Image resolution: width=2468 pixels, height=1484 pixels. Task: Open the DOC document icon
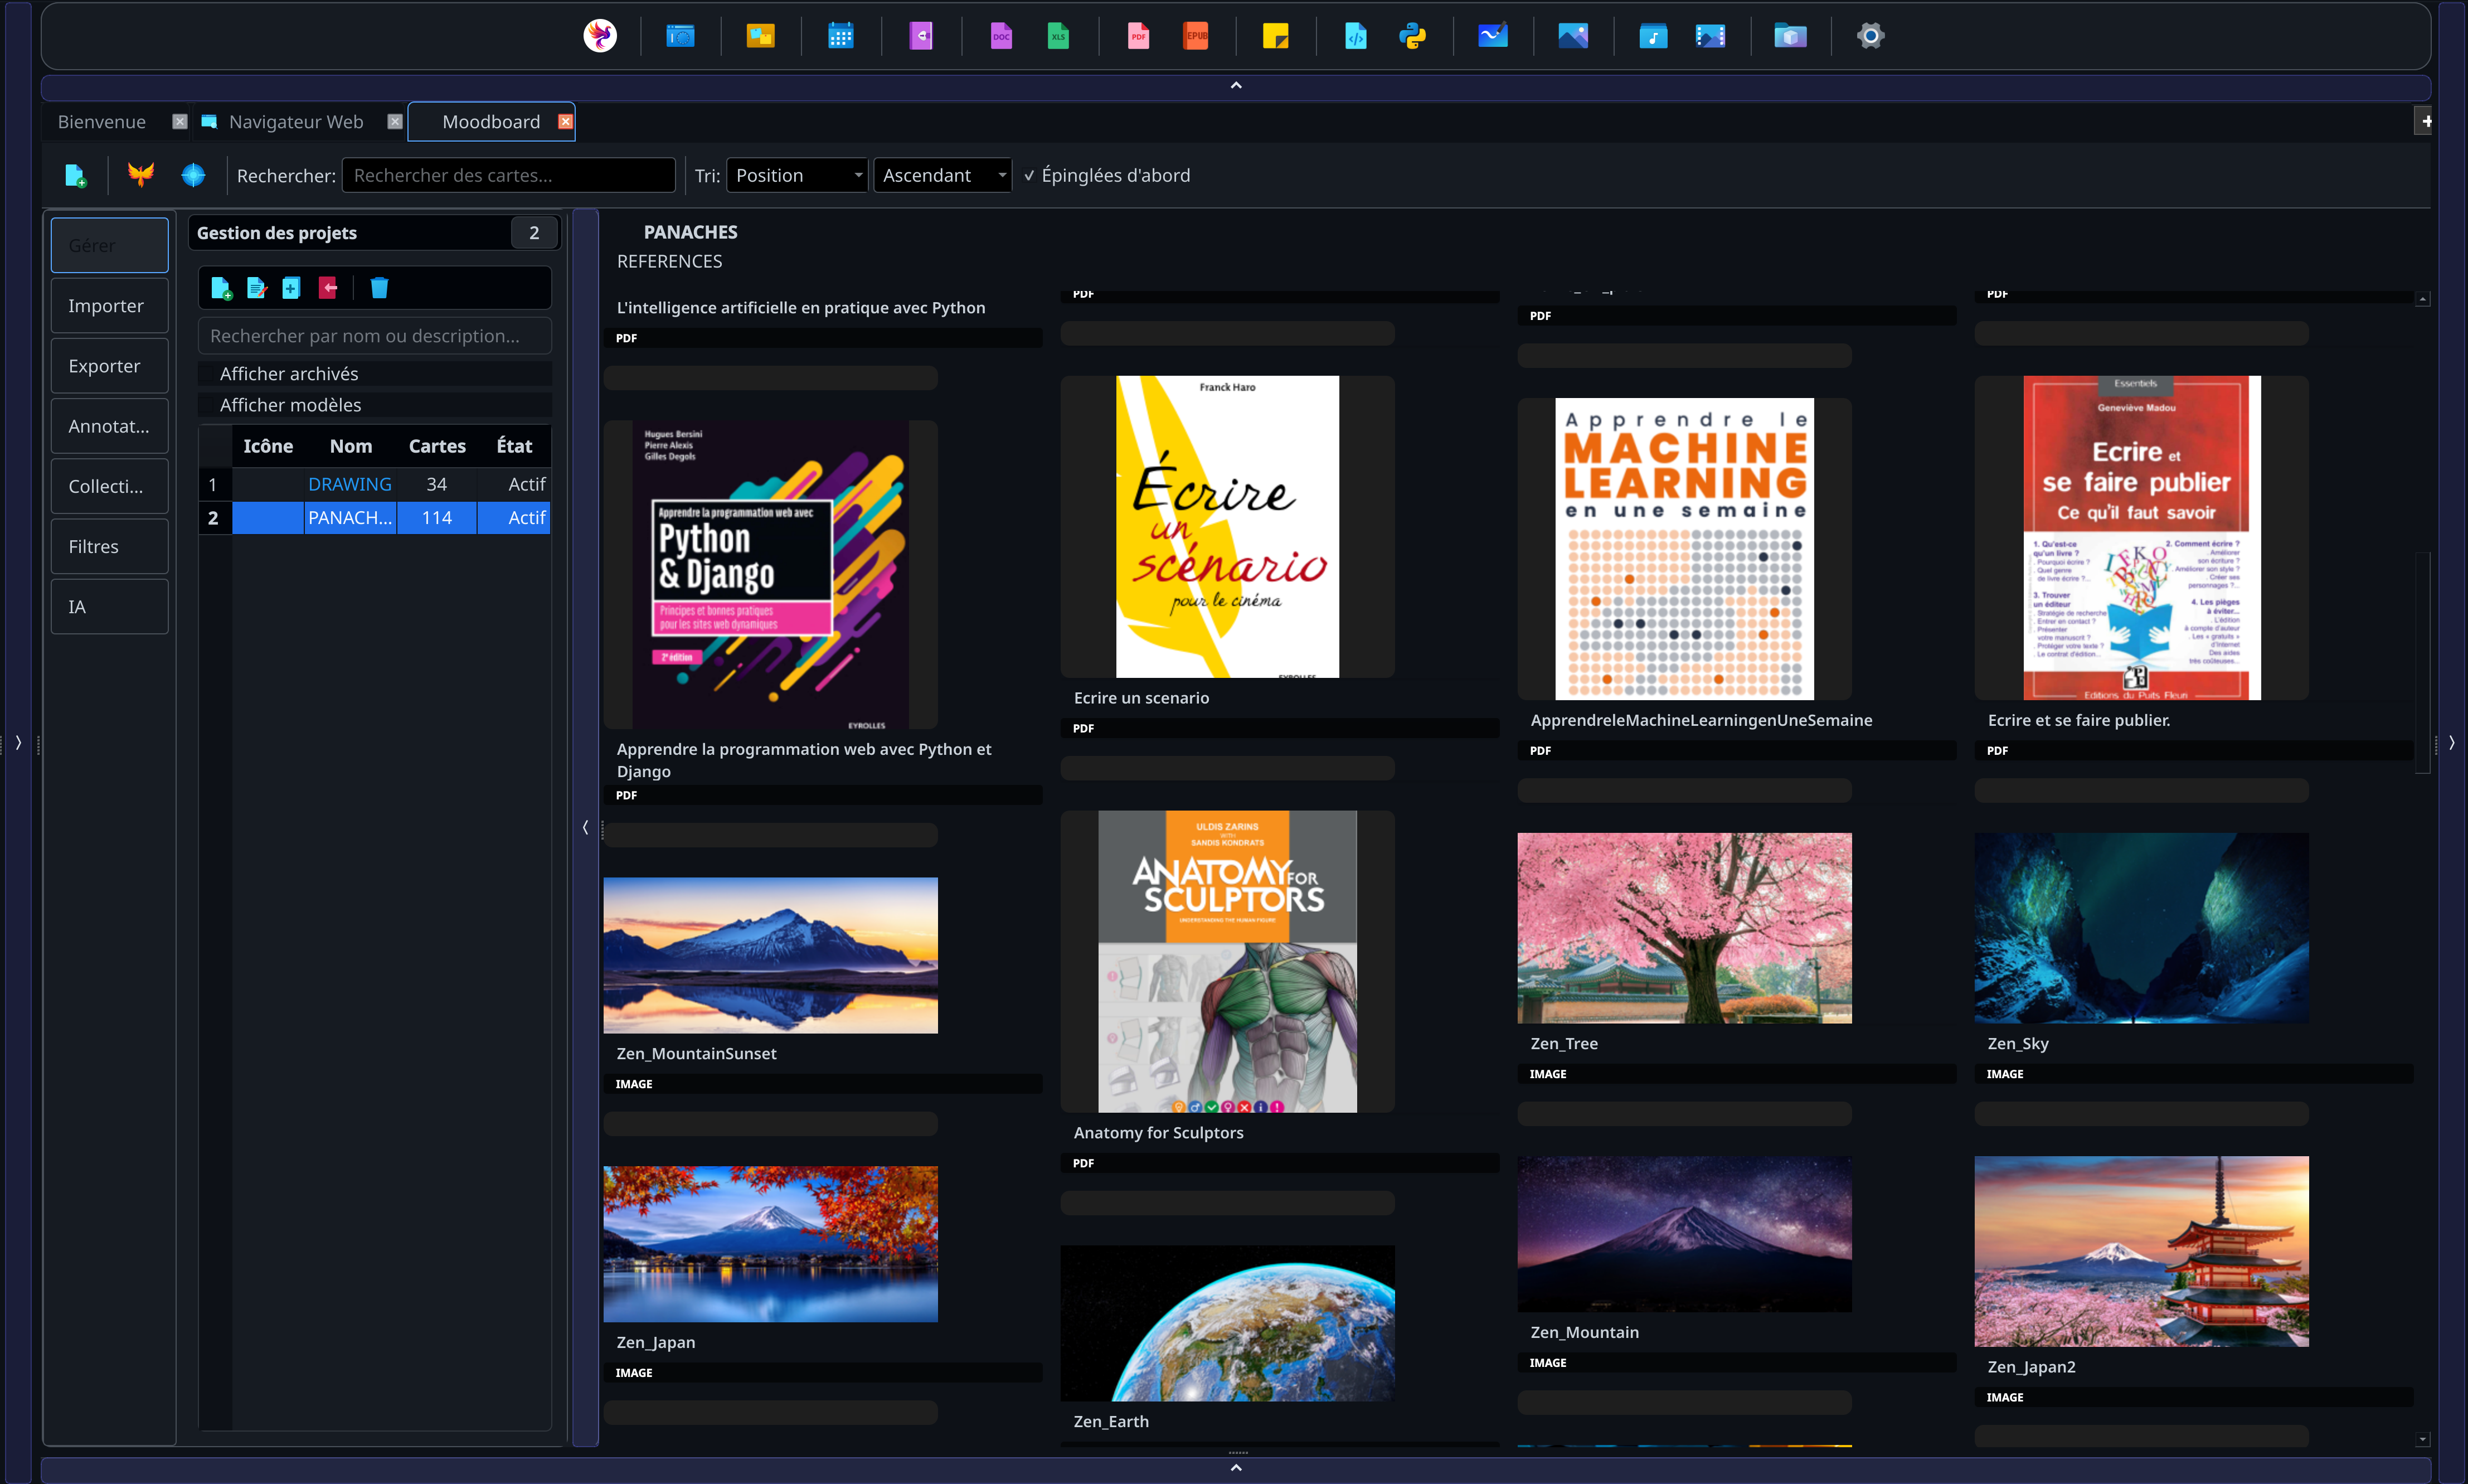(x=1000, y=36)
